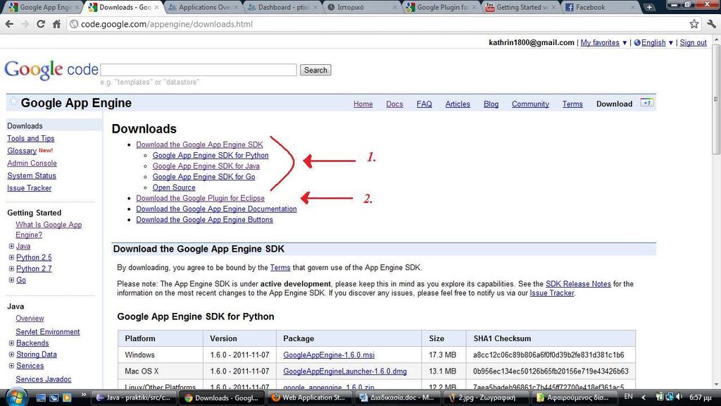The height and width of the screenshot is (406, 721).
Task: Open Java - praktiki taskbar window
Action: tap(134, 398)
